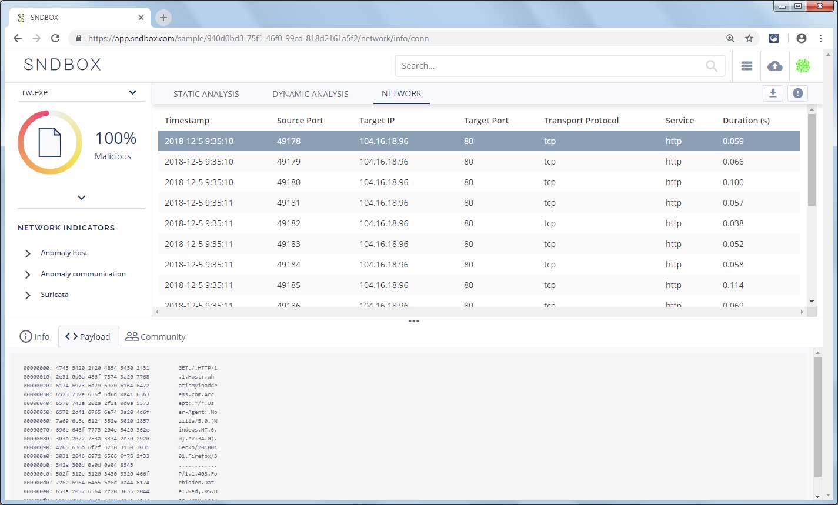Open the rw.exe file dropdown
The width and height of the screenshot is (838, 505).
click(x=81, y=92)
